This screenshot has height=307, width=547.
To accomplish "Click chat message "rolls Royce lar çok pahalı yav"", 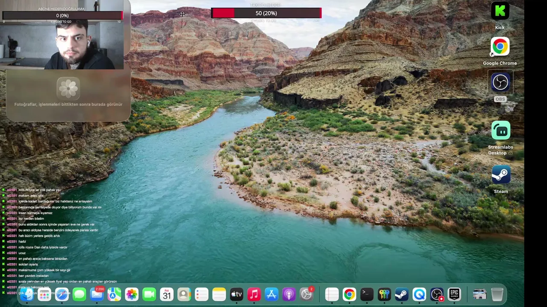I will tap(40, 190).
